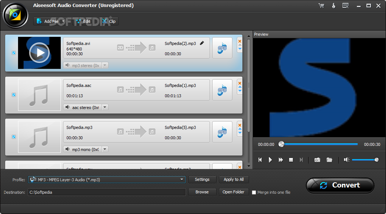This screenshot has height=214, width=386.
Task: Click the Destination path field
Action: tap(106, 192)
